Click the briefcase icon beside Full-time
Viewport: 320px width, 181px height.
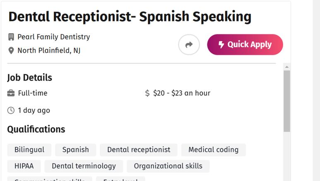pyautogui.click(x=11, y=93)
